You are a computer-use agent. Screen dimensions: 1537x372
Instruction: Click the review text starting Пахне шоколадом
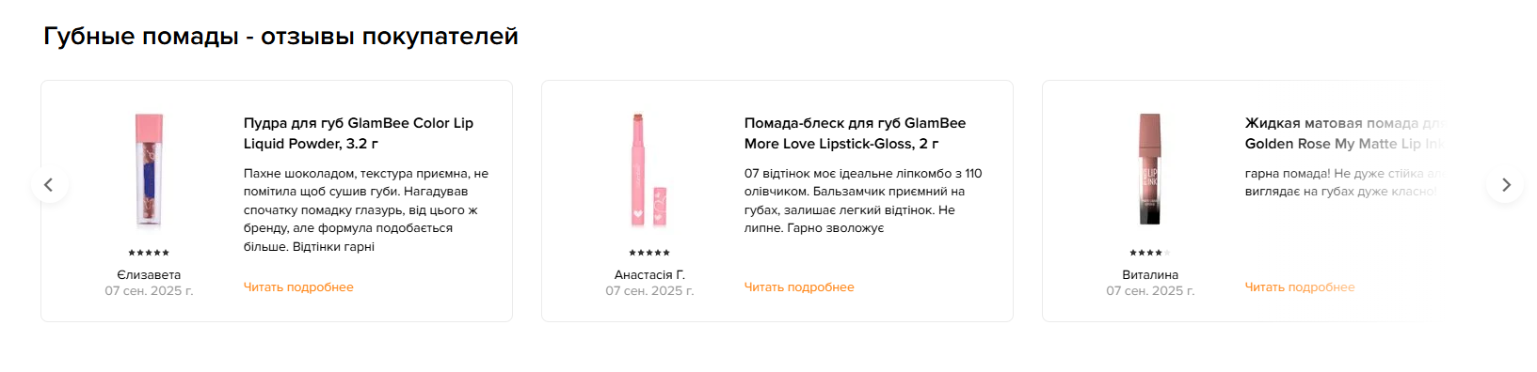click(366, 210)
